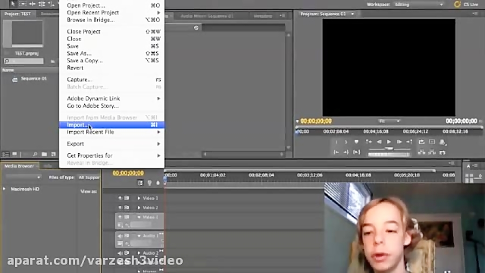
Task: Select Save As... menu item
Action: point(112,53)
